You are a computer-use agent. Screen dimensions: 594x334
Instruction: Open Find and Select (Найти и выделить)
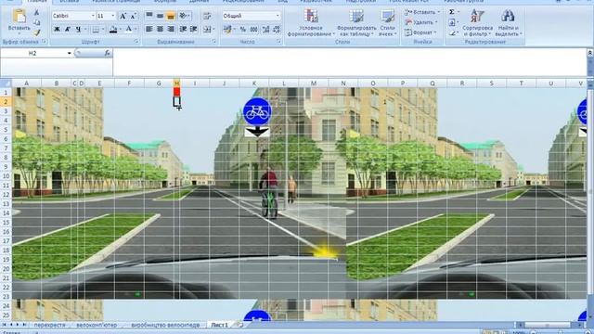(x=508, y=22)
